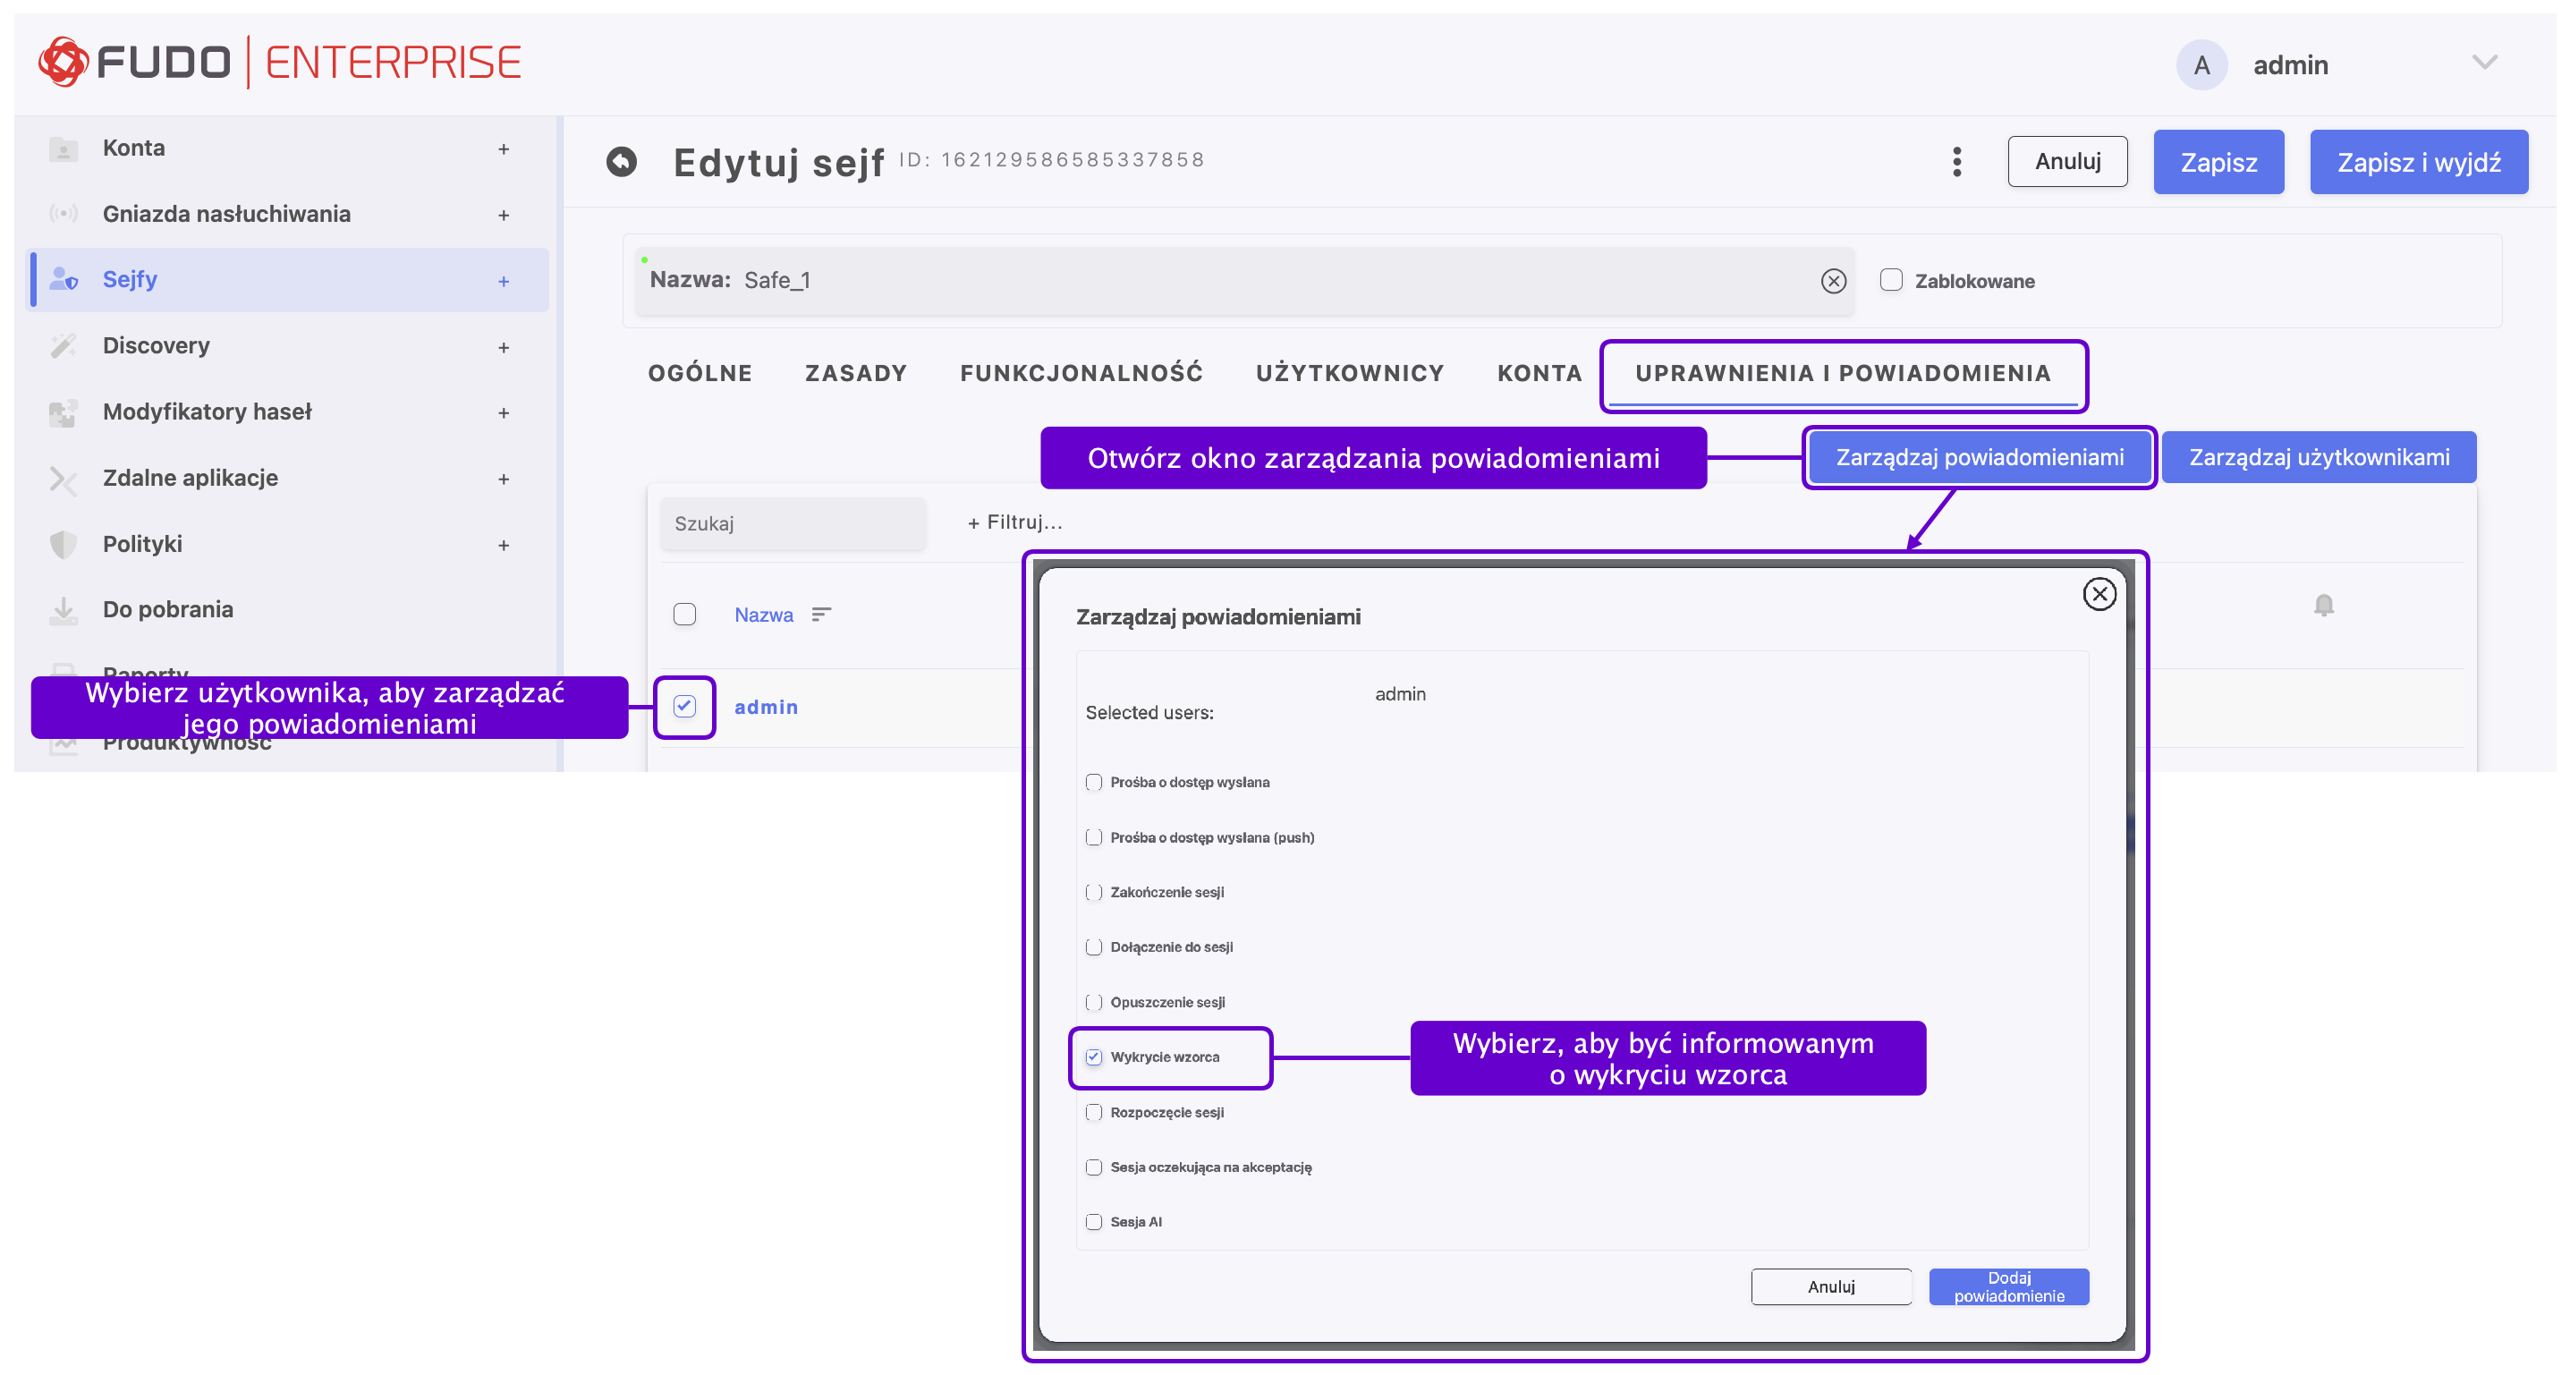
Task: Expand the admin user menu chevron
Action: point(2484,62)
